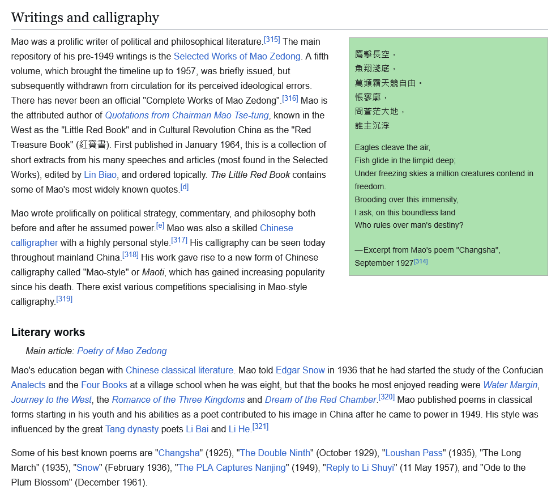The width and height of the screenshot is (560, 498).
Task: Follow the Tang dynasty link
Action: click(x=132, y=429)
